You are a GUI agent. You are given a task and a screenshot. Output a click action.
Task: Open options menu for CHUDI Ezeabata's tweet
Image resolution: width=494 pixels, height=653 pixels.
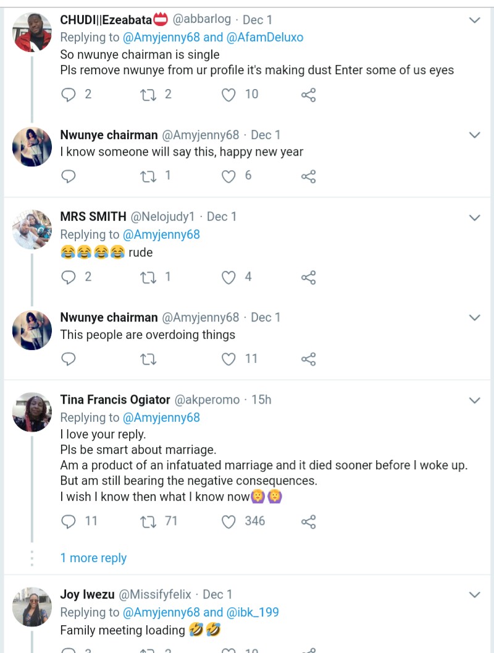[x=474, y=20]
